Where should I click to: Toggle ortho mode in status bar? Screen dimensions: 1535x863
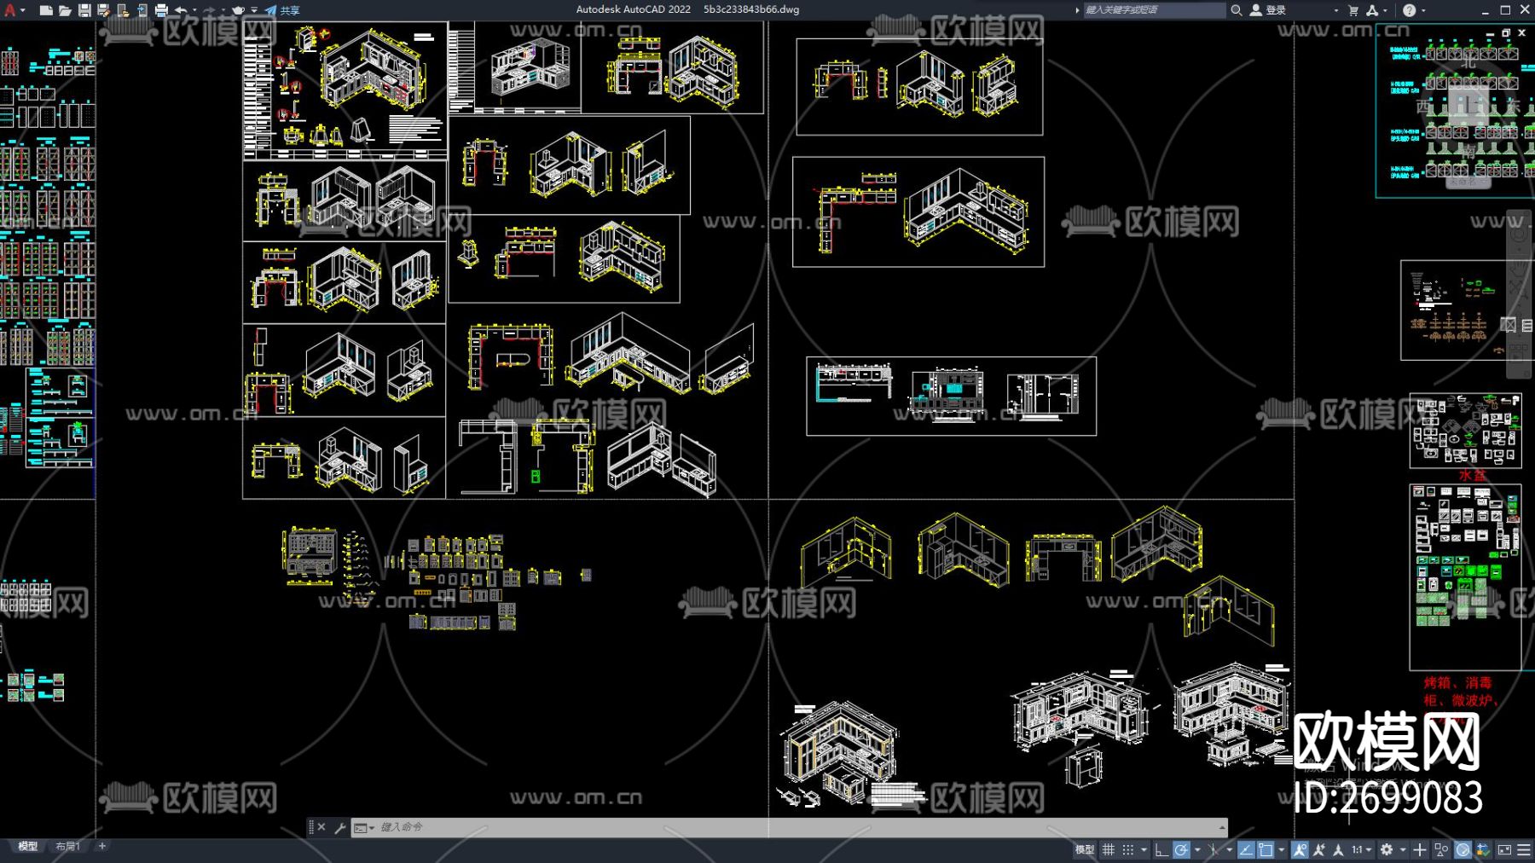[1161, 849]
